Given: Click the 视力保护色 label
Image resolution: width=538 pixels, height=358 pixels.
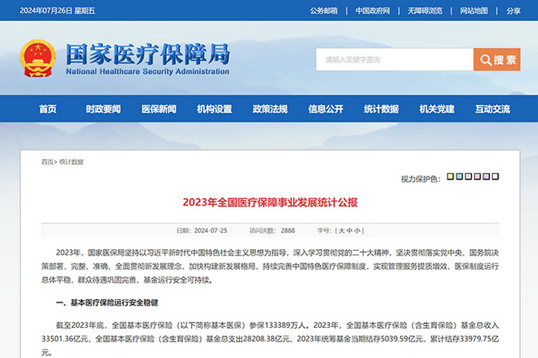Looking at the screenshot, I should pos(420,179).
